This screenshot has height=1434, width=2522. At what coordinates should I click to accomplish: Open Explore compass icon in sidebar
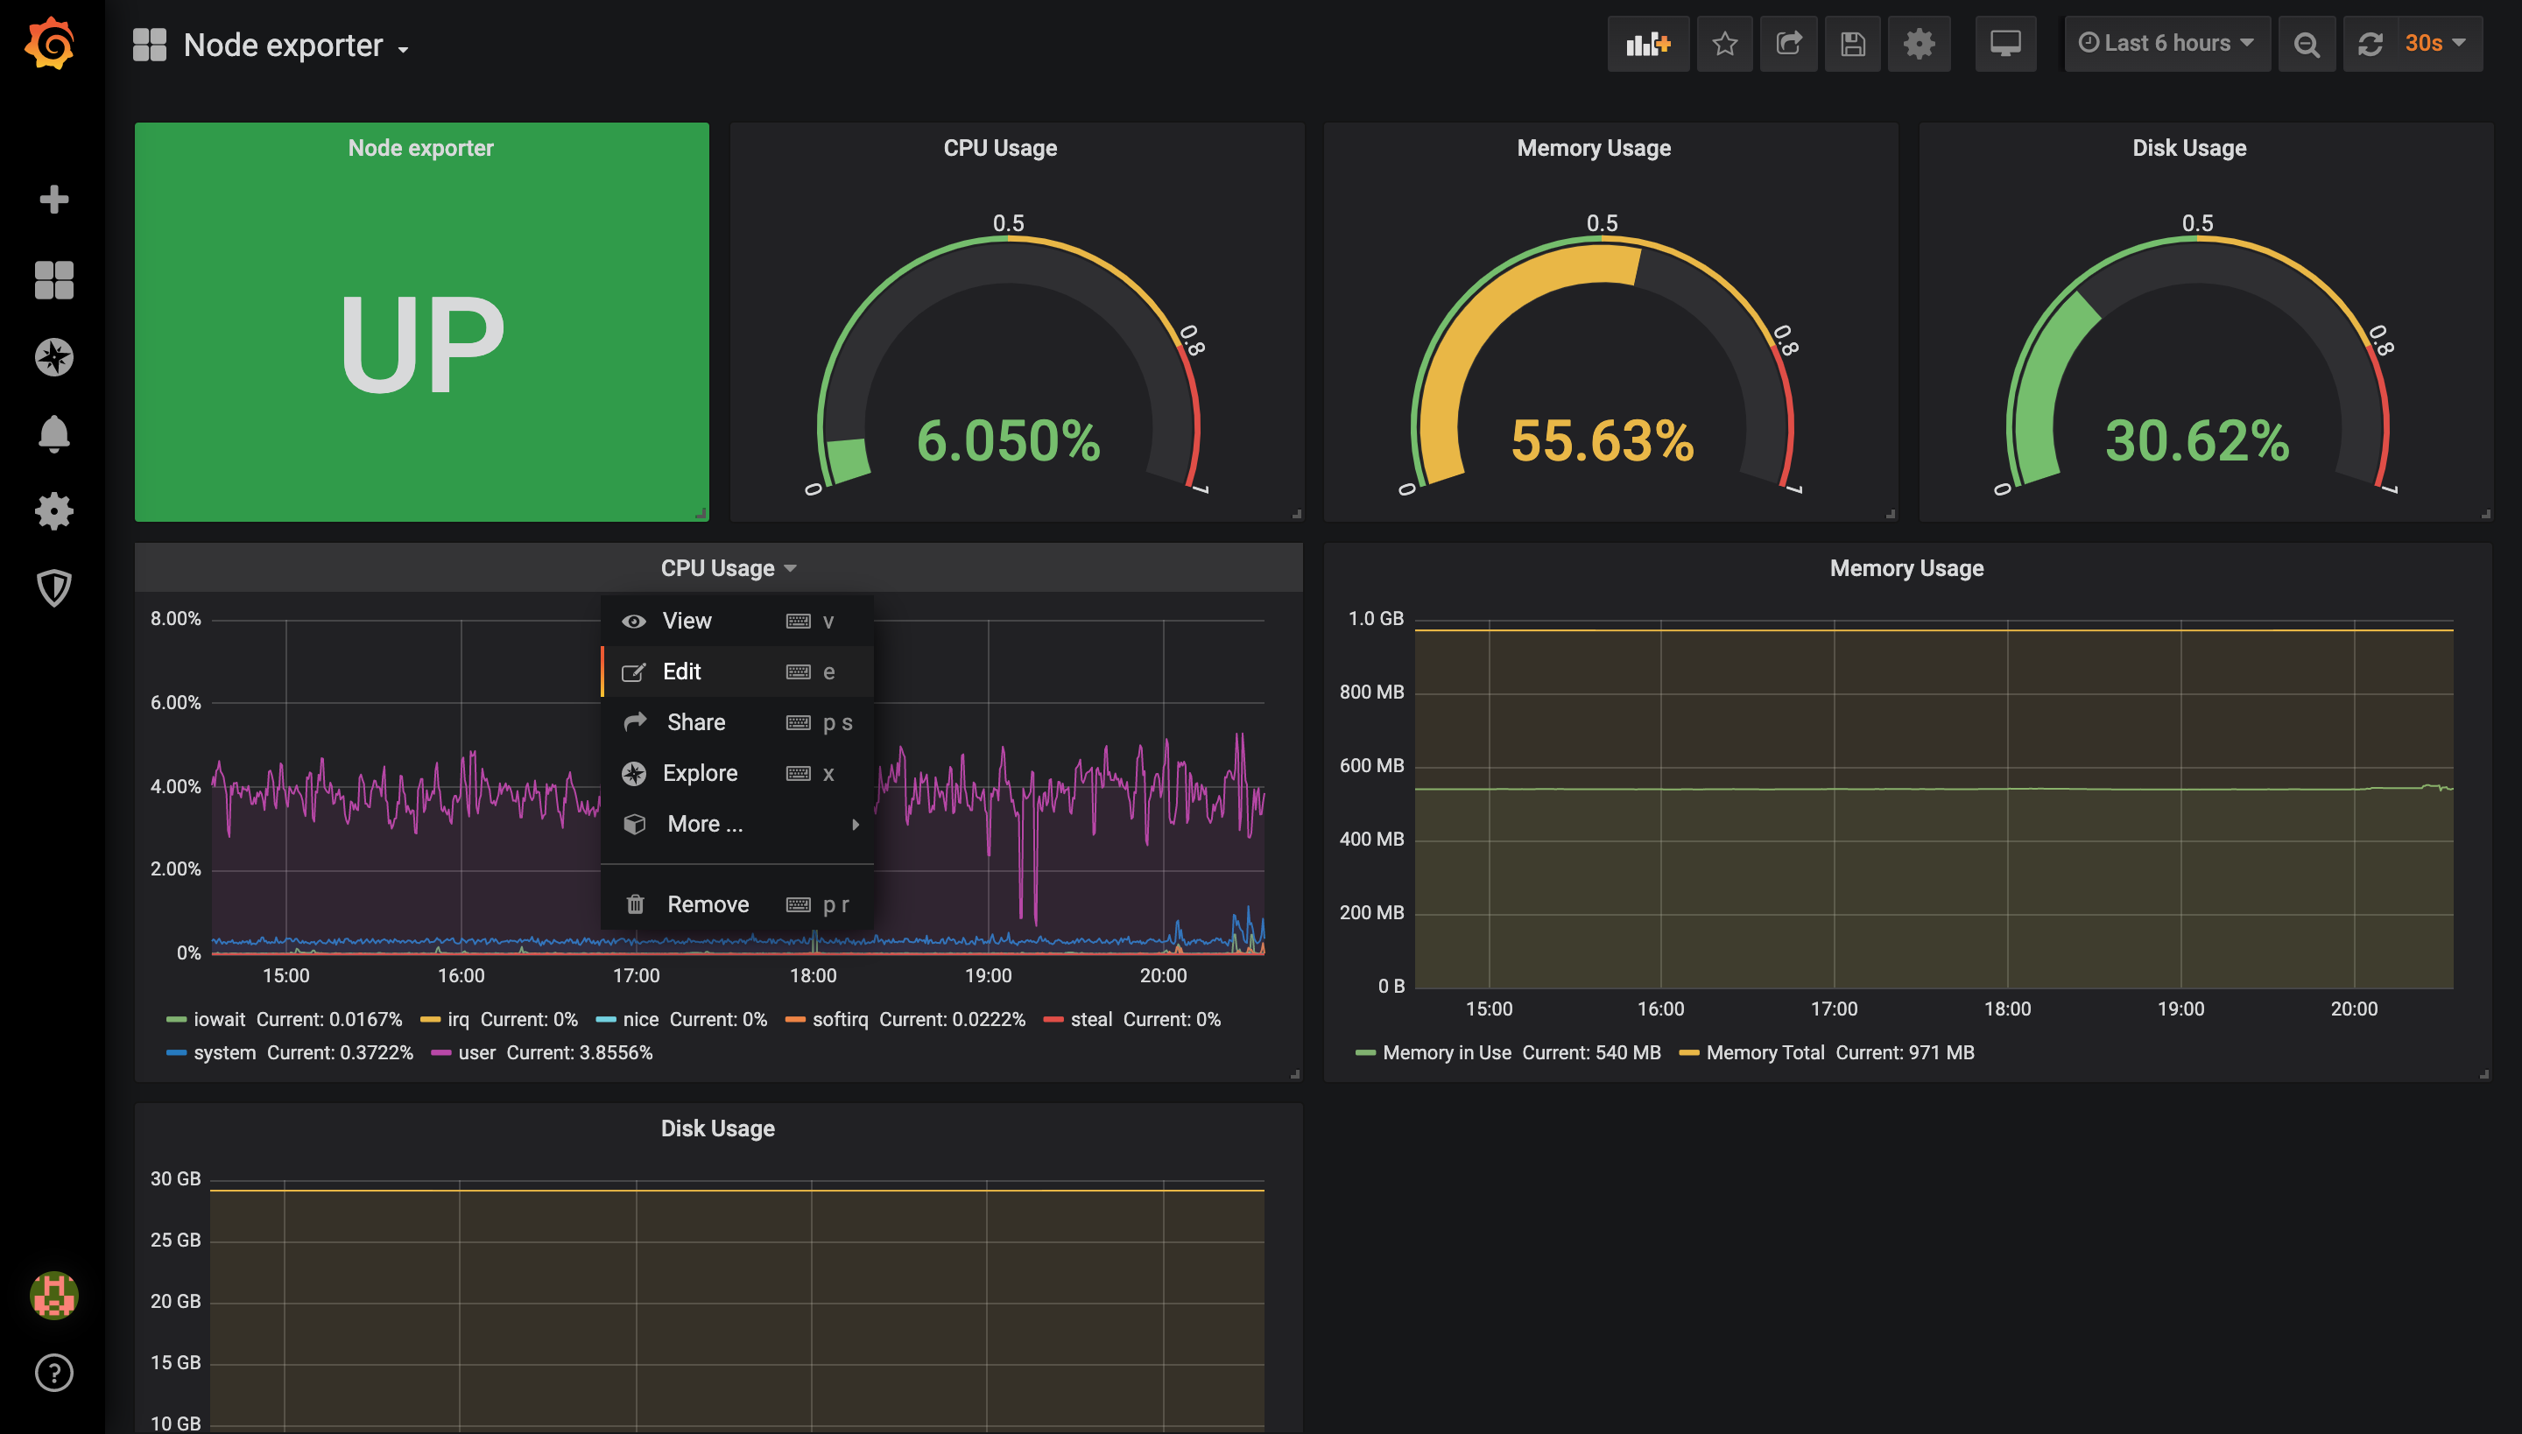pyautogui.click(x=53, y=356)
